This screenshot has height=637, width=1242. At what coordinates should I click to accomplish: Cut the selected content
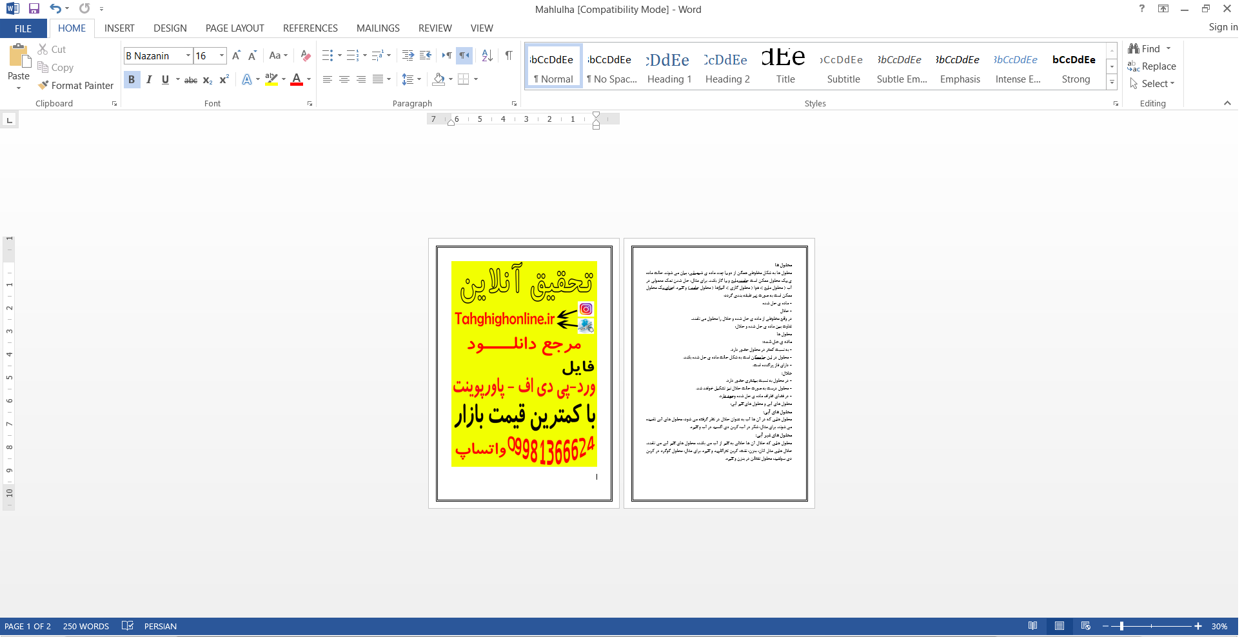pyautogui.click(x=52, y=49)
